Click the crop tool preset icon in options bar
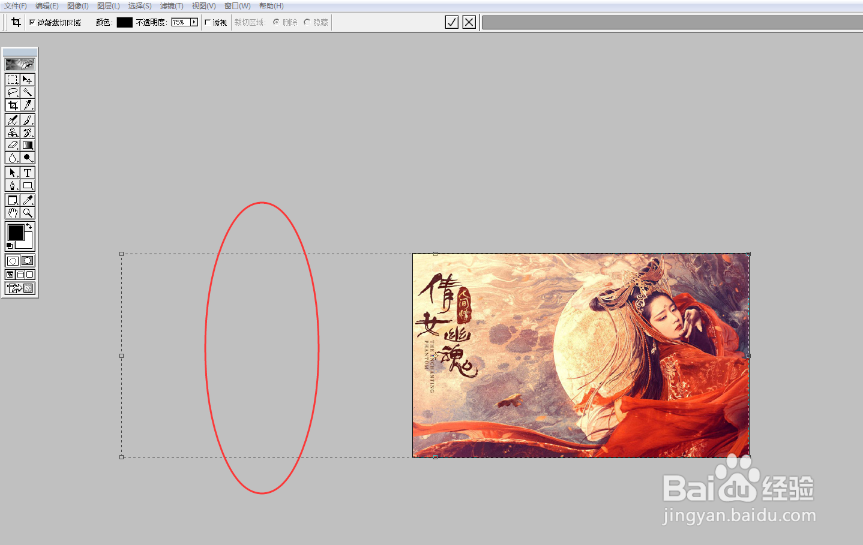The height and width of the screenshot is (545, 863). pyautogui.click(x=16, y=22)
